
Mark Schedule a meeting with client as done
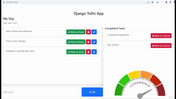(x=76, y=52)
